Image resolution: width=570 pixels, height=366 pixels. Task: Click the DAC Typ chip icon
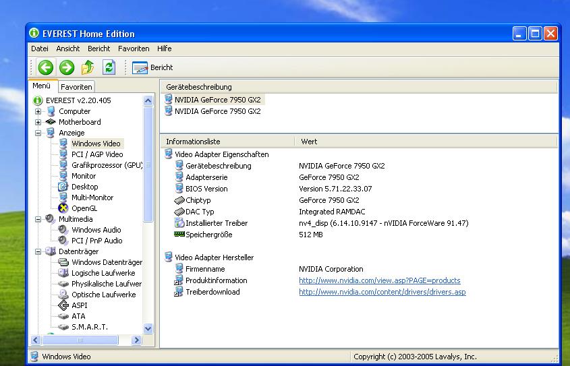point(179,212)
